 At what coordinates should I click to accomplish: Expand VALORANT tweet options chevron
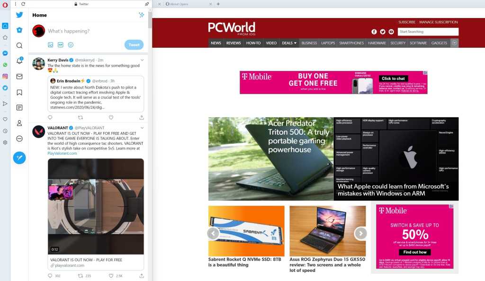click(x=142, y=128)
